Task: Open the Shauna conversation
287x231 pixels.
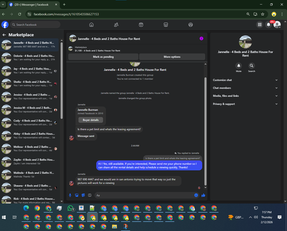Action: [x=30, y=187]
